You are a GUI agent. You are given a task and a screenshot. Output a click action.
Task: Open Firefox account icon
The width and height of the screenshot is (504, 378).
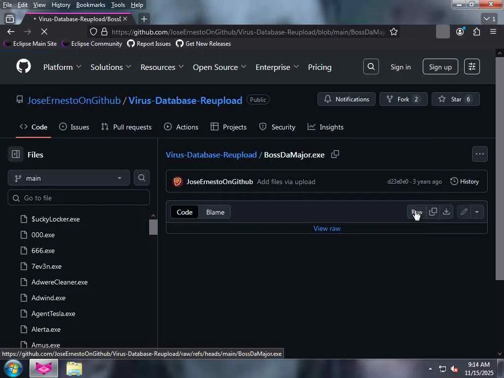[x=460, y=32]
